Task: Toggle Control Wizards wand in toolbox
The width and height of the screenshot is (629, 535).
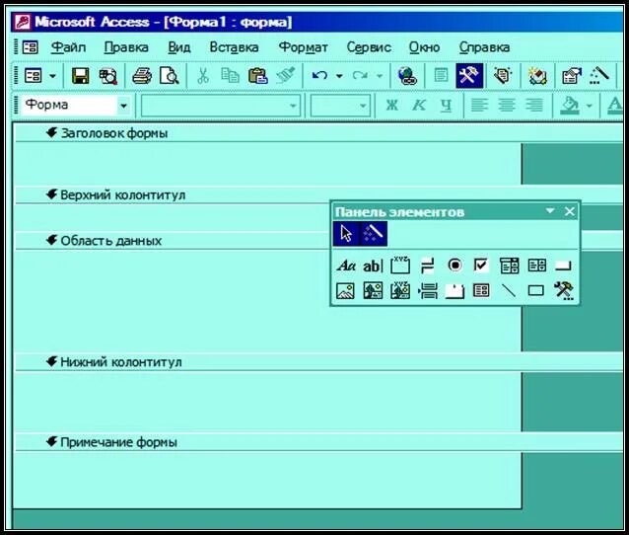Action: (374, 234)
